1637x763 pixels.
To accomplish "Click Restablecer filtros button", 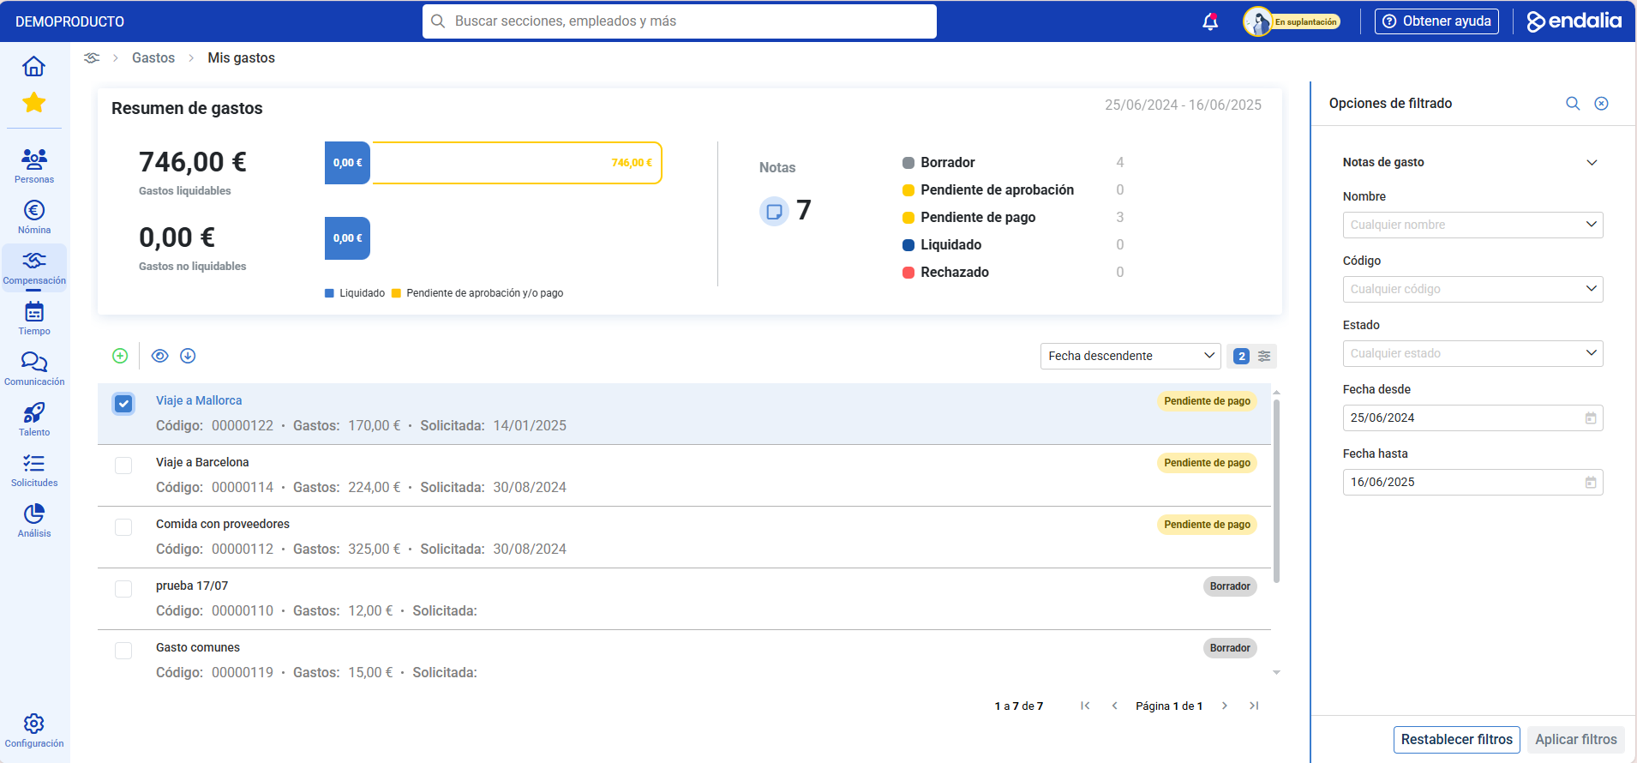I will pyautogui.click(x=1457, y=739).
